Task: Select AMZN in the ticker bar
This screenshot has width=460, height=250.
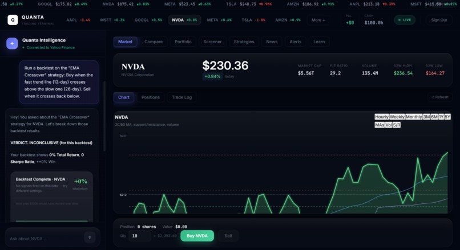Action: [x=288, y=20]
